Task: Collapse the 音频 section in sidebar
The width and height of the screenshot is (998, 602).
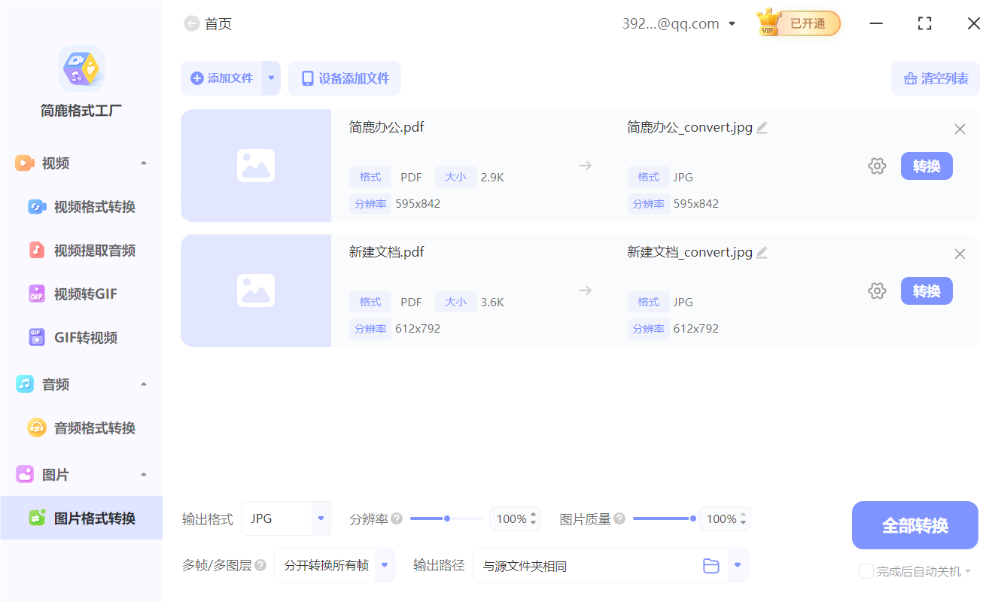Action: [x=143, y=384]
